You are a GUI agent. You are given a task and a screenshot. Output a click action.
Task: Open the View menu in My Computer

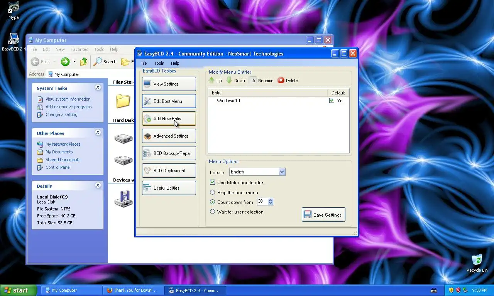(60, 49)
